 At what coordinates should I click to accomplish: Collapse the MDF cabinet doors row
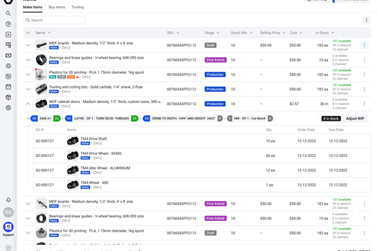pos(28,104)
